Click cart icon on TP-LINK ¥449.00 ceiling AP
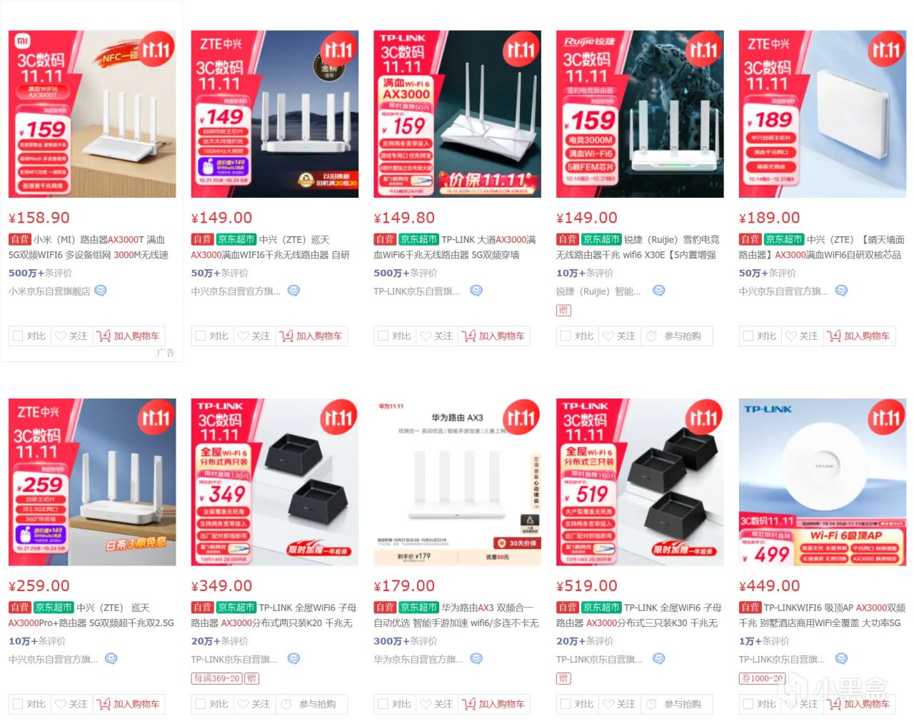Image resolution: width=914 pixels, height=724 pixels. pyautogui.click(x=833, y=704)
